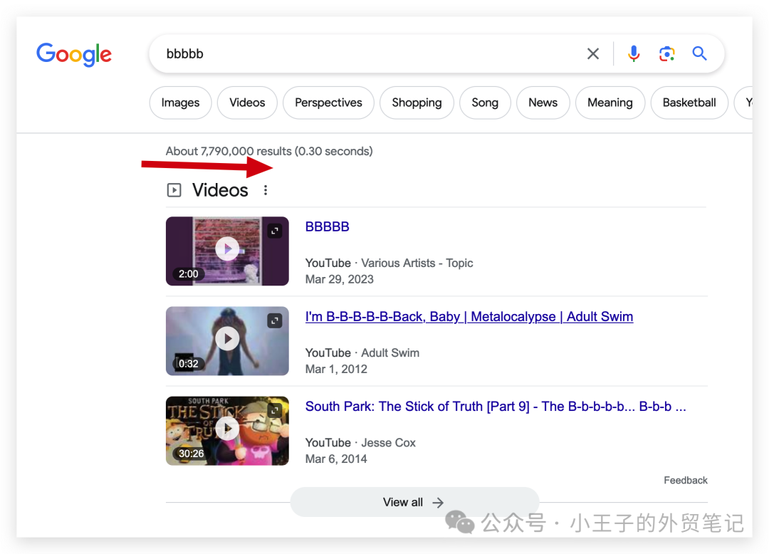Click the expand arrow on the South Park thumbnail

274,410
